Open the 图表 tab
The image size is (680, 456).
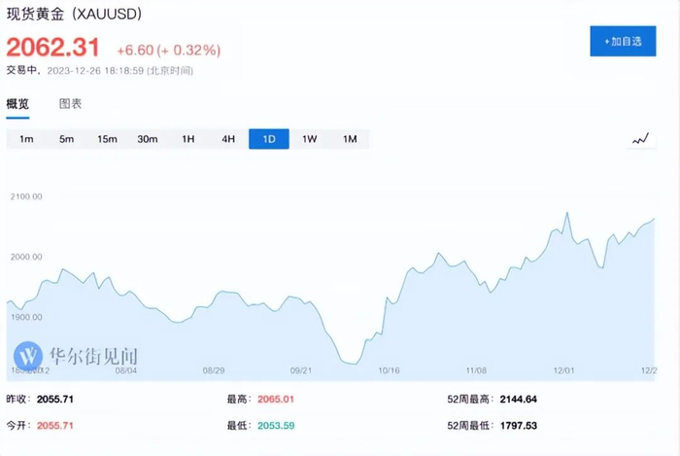pyautogui.click(x=71, y=104)
